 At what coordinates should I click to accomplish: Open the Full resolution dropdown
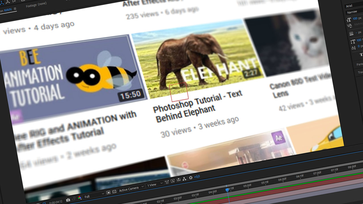coord(94,195)
